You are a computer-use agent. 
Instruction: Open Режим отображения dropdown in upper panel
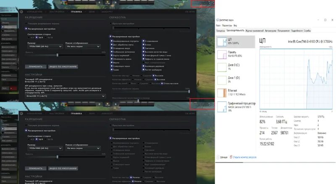[x=83, y=46]
